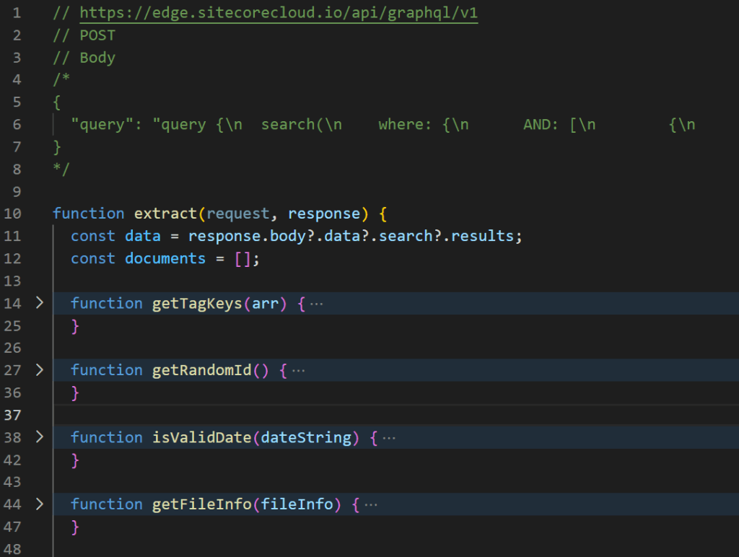Expand the folded getTagKeys function chevron
Image resolution: width=739 pixels, height=557 pixels.
point(40,303)
